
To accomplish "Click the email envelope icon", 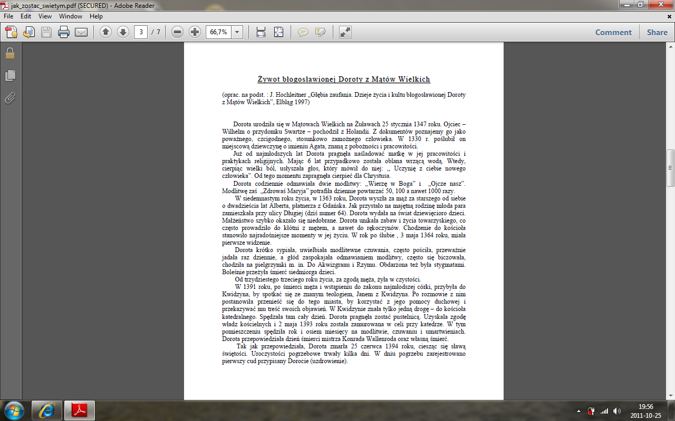I will click(81, 32).
